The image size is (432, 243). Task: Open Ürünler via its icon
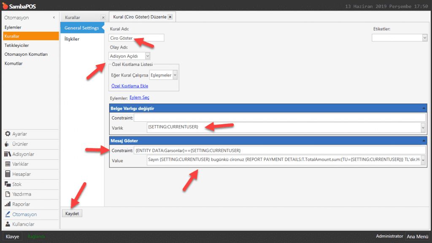pyautogui.click(x=8, y=144)
